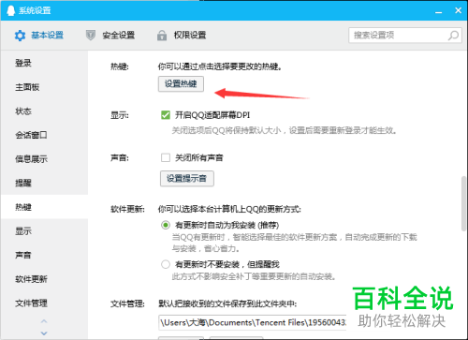The width and height of the screenshot is (468, 340).
Task: Click the 此方式不影响安全补丁 hint text
Action: tap(254, 276)
